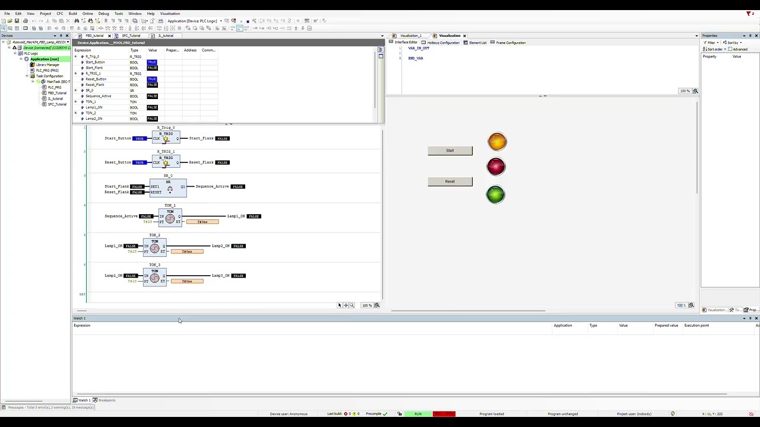Close the FBD_tutorial tab
This screenshot has width=760, height=427.
(109, 36)
